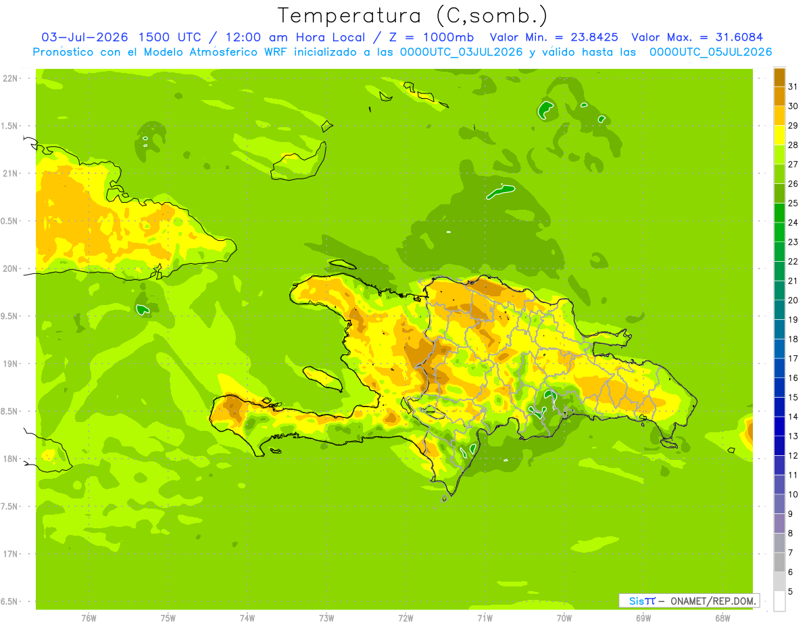Image resolution: width=811 pixels, height=627 pixels.
Task: Click the '75W' longitude axis label
Action: tap(168, 618)
